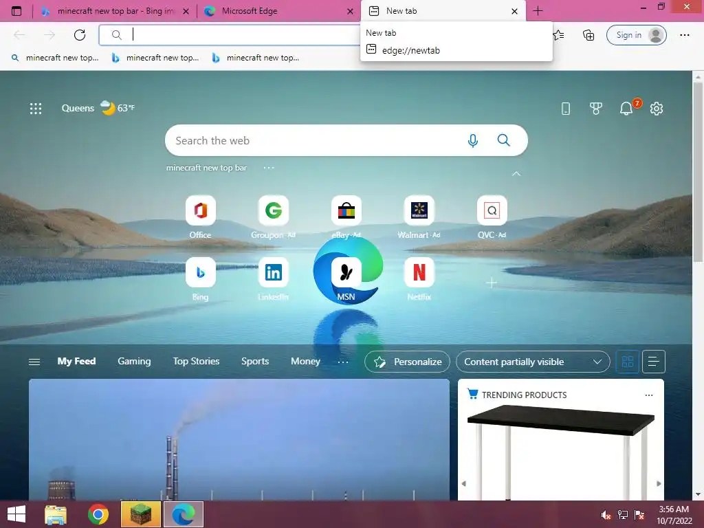Viewport: 704px width, 528px height.
Task: Switch feed to list view layout
Action: (x=654, y=362)
